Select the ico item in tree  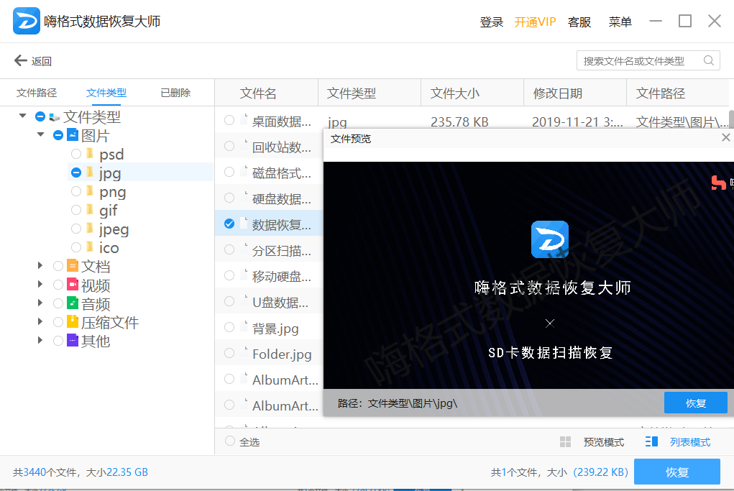[x=109, y=247]
